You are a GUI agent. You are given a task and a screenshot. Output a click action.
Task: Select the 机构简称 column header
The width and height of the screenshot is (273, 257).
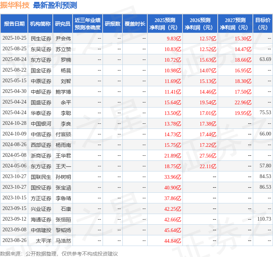coord(40,24)
